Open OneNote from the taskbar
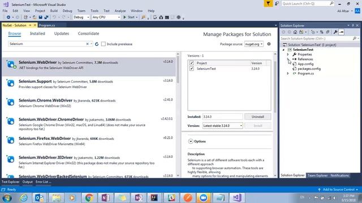 106,198
